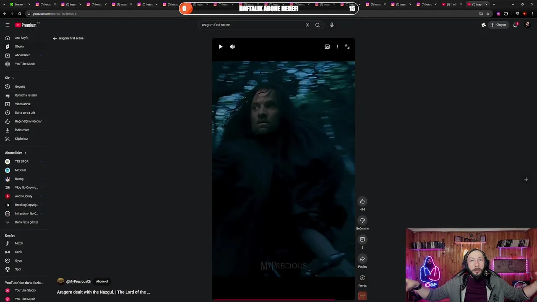The height and width of the screenshot is (302, 537).
Task: Open 'BreakingCopyrig...' subscription channel
Action: point(23,205)
